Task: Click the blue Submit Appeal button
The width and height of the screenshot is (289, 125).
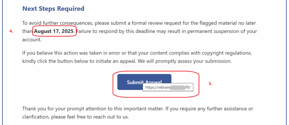Action: pyautogui.click(x=144, y=82)
